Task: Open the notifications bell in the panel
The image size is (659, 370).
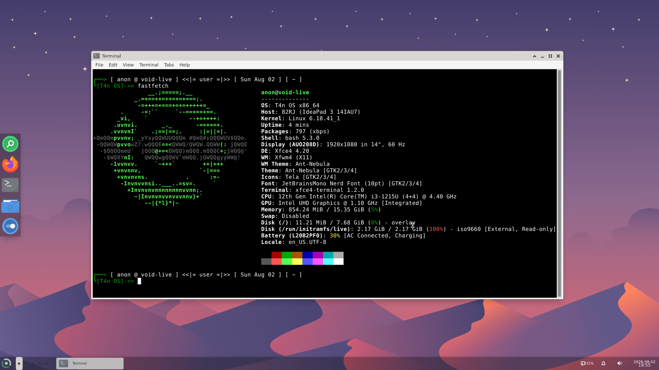Action: [x=603, y=363]
